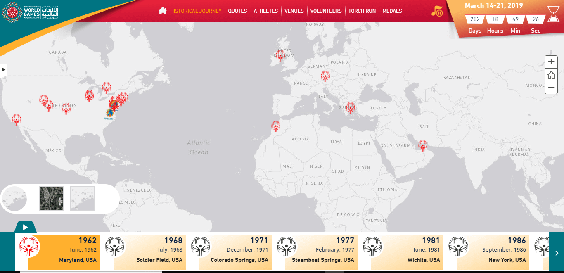Pause the background music icon

437,11
